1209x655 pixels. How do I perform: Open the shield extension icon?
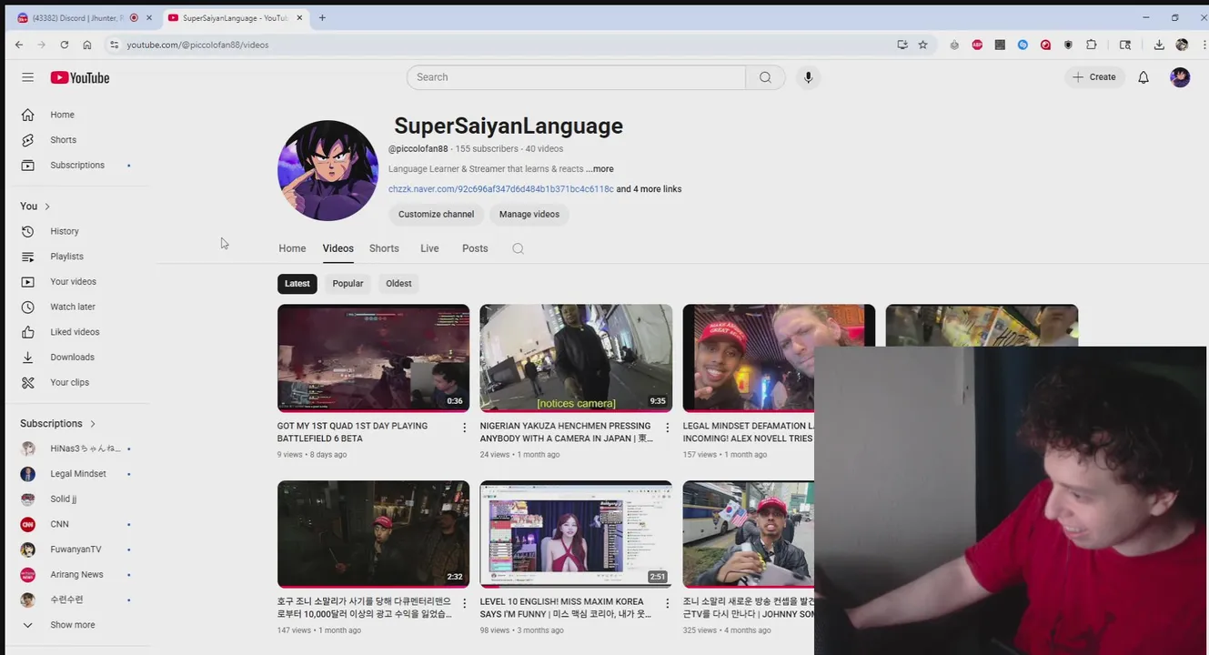coord(1068,45)
